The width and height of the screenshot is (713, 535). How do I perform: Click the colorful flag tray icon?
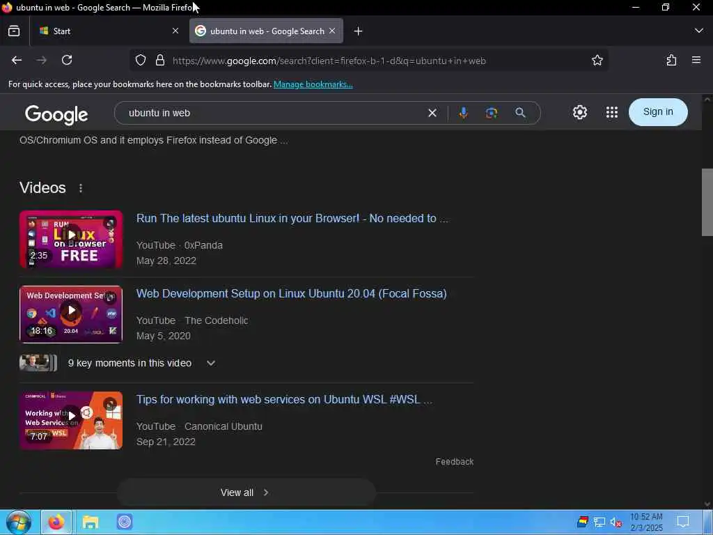(583, 522)
